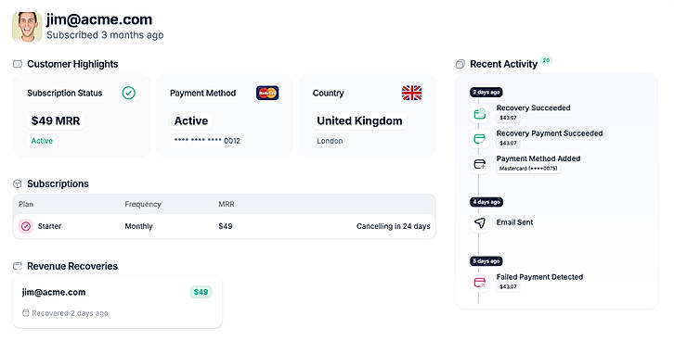The width and height of the screenshot is (674, 341).
Task: Click the Recent Activity header icon
Action: 460,64
